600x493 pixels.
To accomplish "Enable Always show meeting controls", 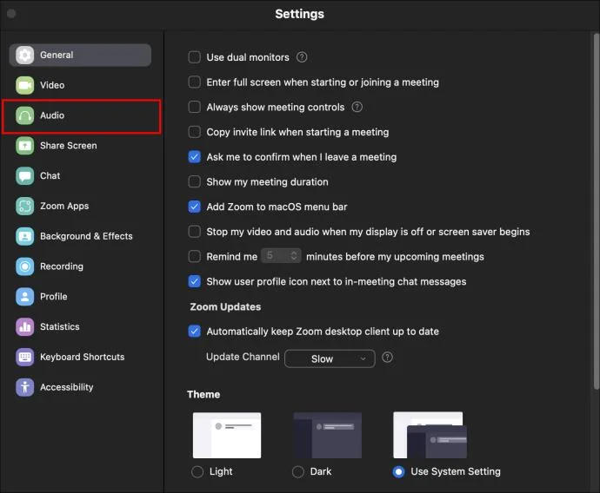I will (195, 107).
